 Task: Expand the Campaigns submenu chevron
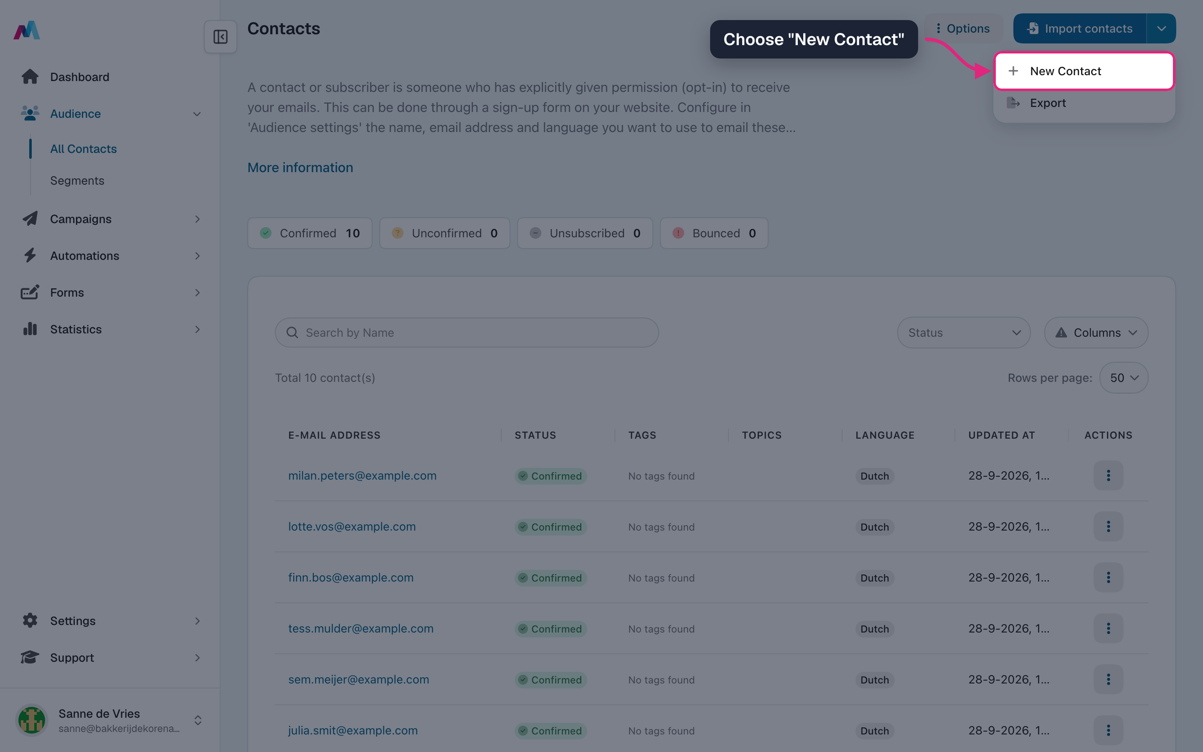(x=197, y=219)
